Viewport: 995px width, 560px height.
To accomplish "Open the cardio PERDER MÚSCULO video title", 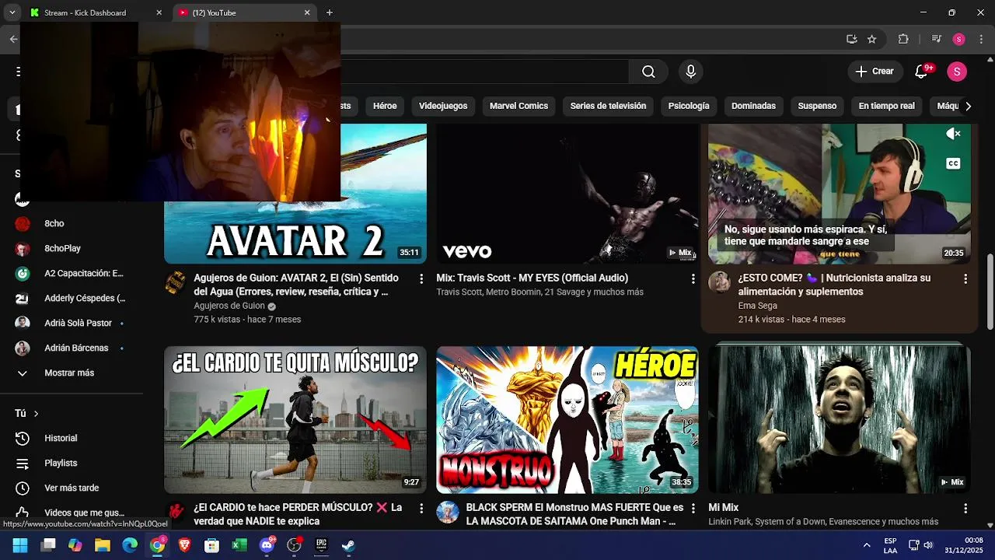I will coord(298,514).
